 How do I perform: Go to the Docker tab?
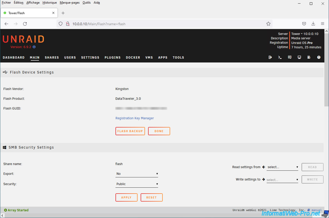tap(133, 58)
